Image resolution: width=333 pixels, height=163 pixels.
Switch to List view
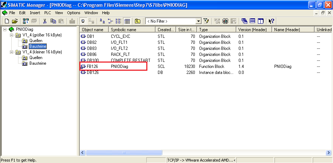click(x=119, y=21)
